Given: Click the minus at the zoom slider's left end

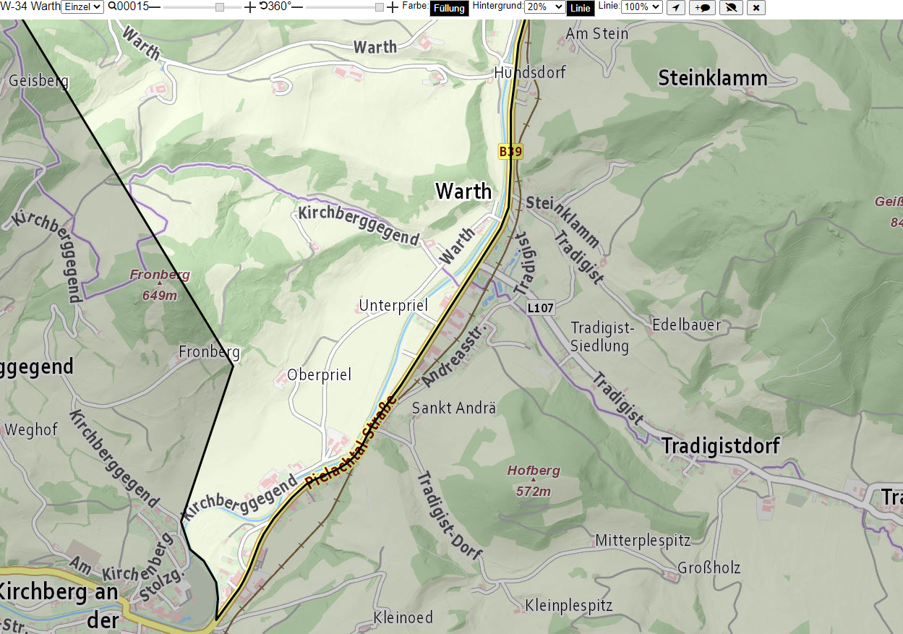Looking at the screenshot, I should [155, 7].
